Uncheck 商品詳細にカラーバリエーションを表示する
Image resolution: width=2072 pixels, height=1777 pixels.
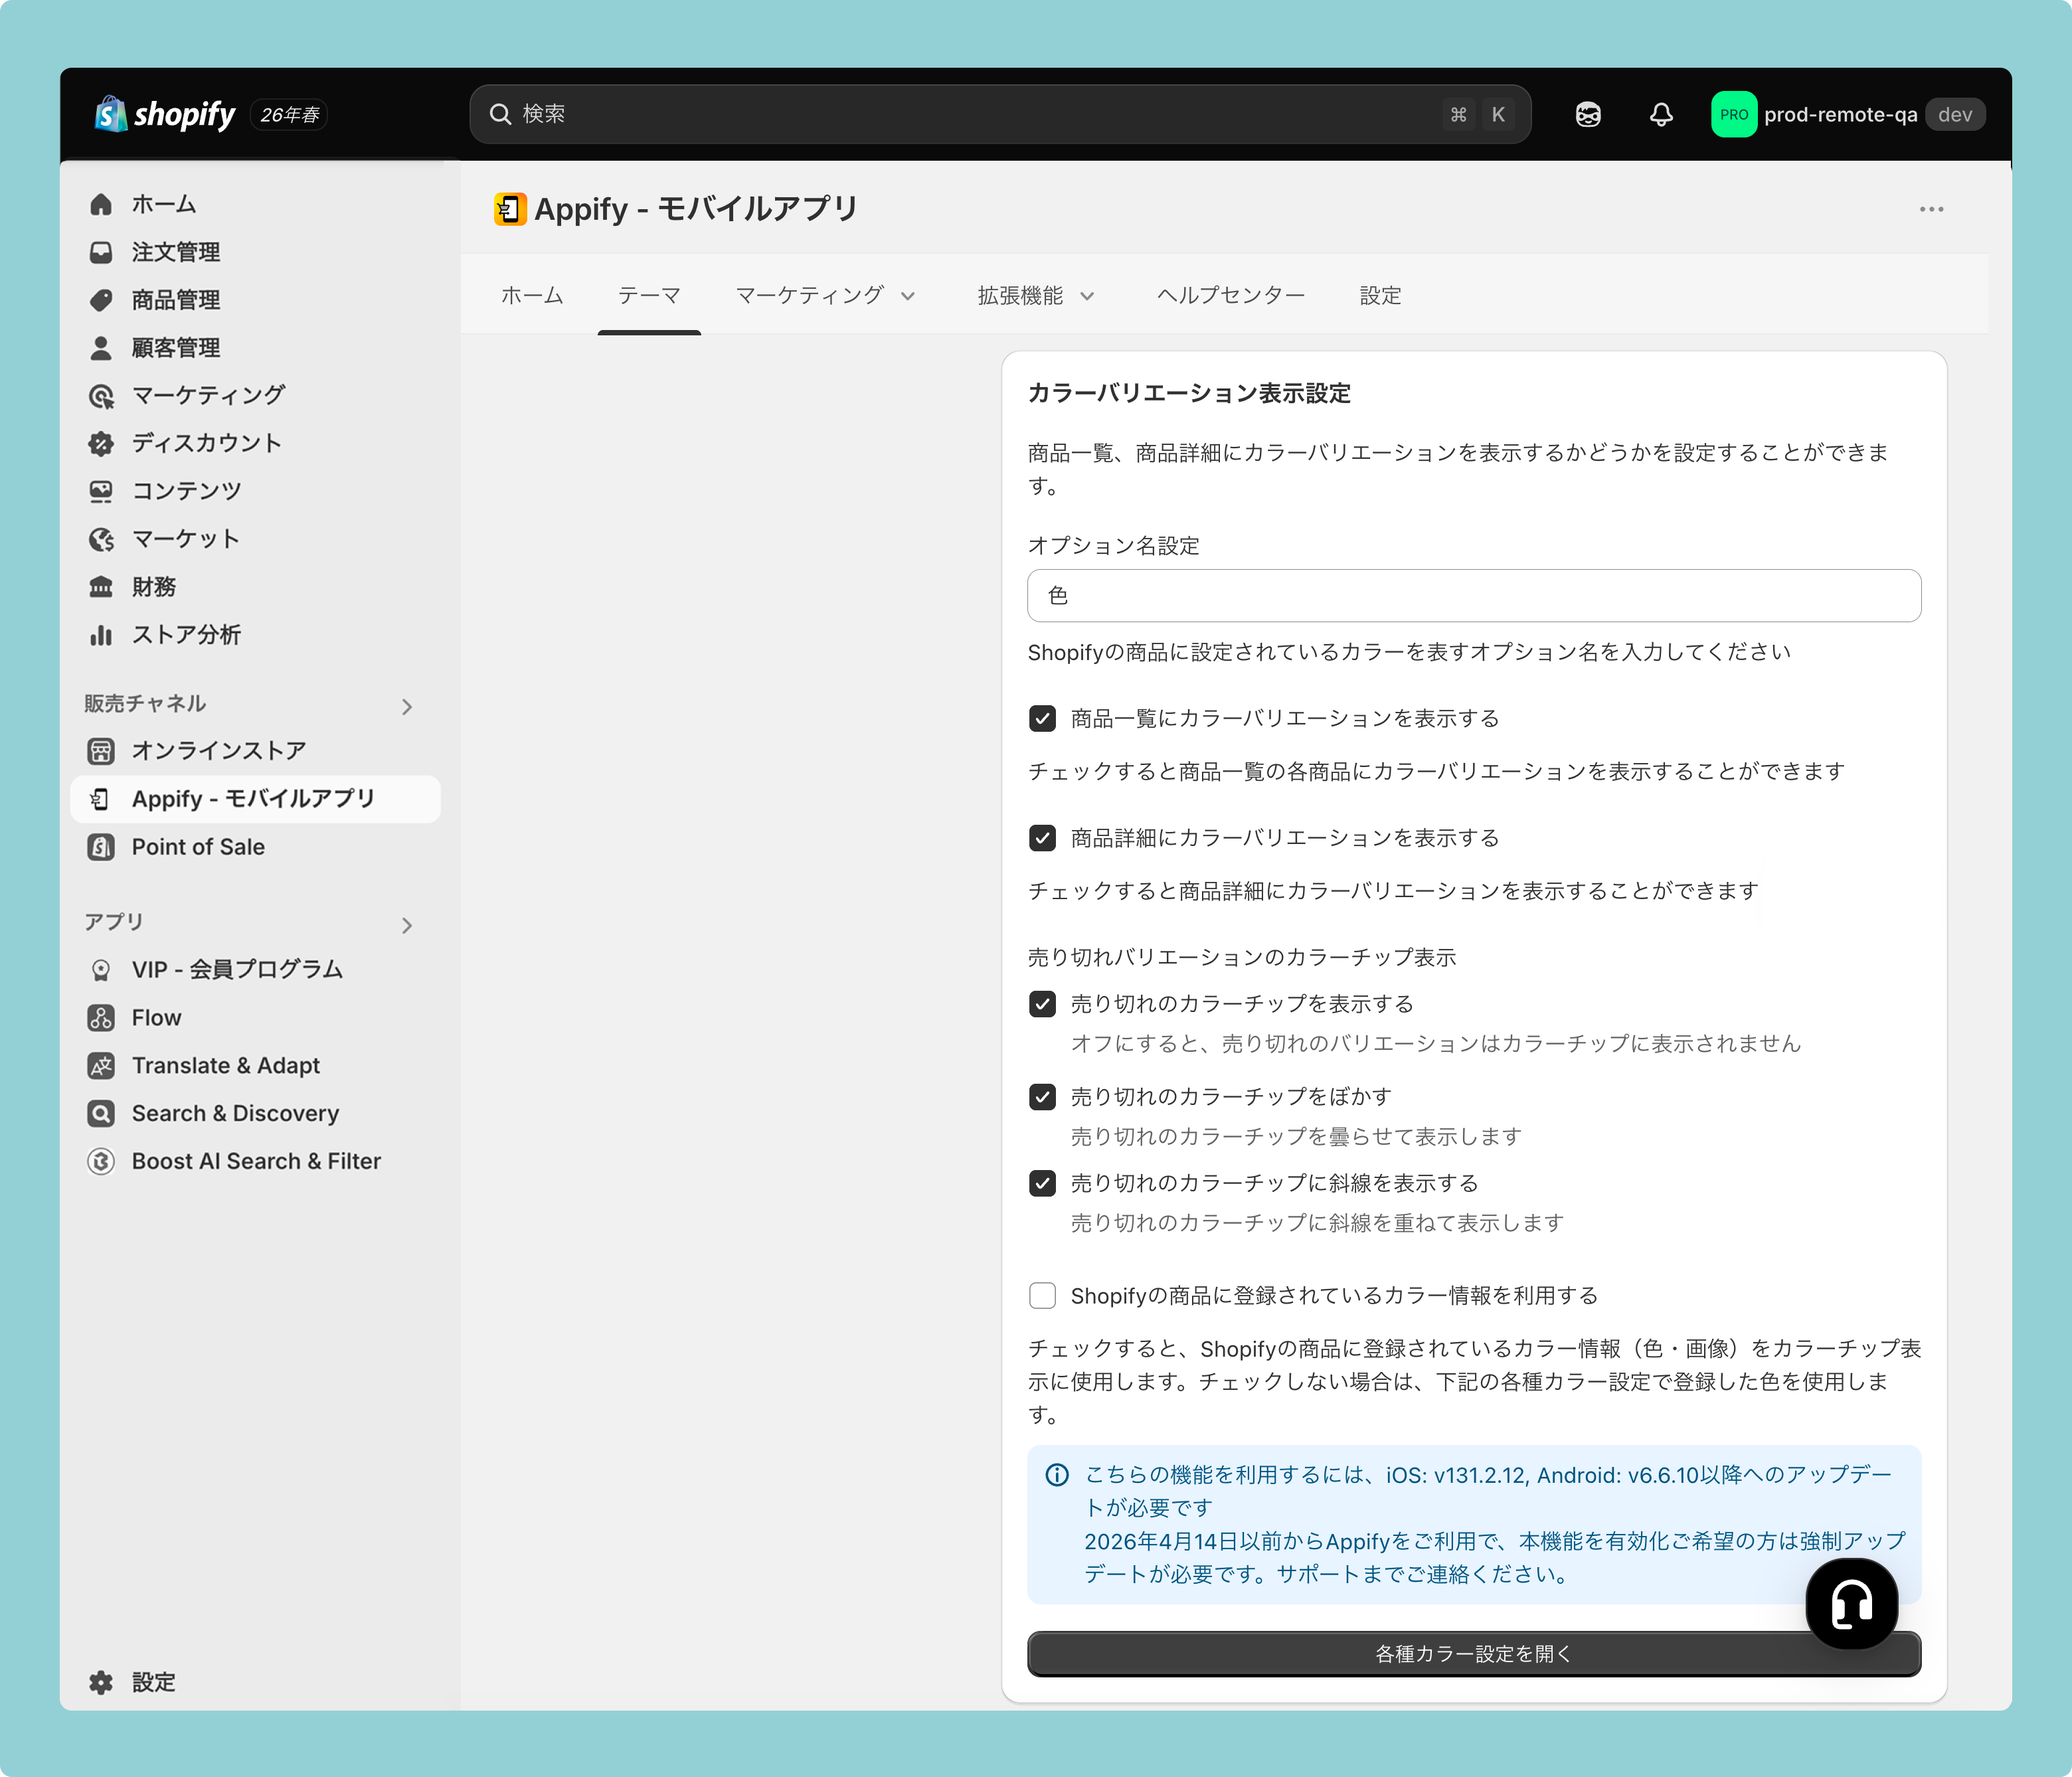1042,838
